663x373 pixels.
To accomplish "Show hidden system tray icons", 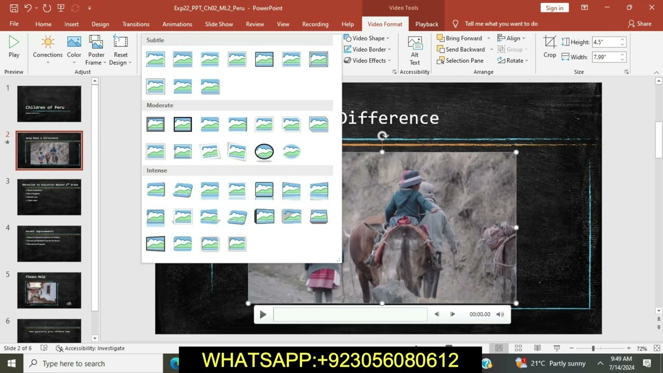I will click(x=600, y=363).
